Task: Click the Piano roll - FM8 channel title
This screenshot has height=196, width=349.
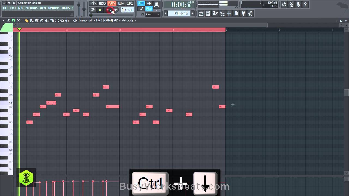Action: (98, 20)
